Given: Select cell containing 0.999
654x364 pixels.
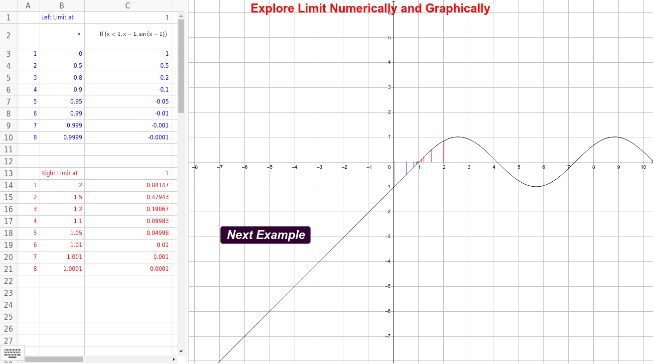Looking at the screenshot, I should 62,125.
